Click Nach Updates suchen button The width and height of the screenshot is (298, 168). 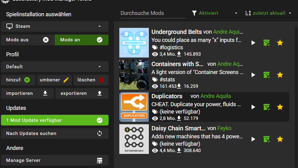[55, 133]
